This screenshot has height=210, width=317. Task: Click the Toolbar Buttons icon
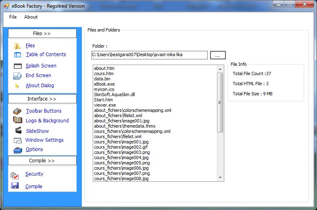pos(17,111)
